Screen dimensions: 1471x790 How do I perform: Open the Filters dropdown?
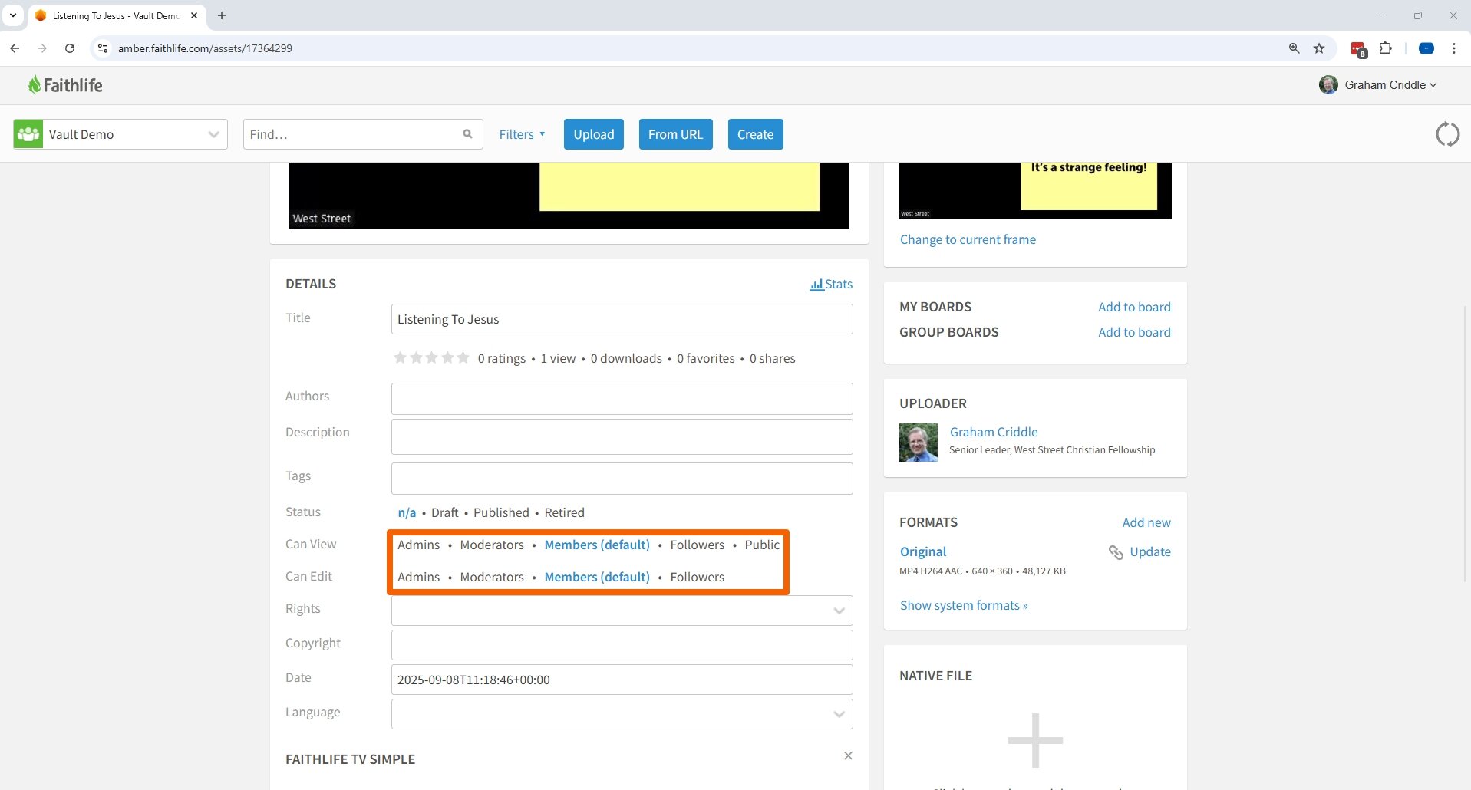pos(522,134)
